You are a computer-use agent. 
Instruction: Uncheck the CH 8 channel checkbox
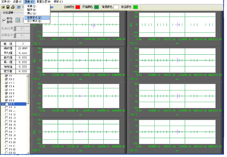(x=6, y=100)
